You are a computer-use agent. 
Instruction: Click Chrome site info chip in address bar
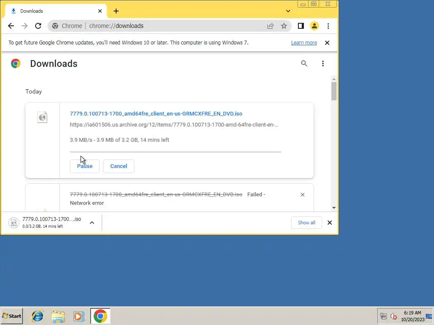67,26
